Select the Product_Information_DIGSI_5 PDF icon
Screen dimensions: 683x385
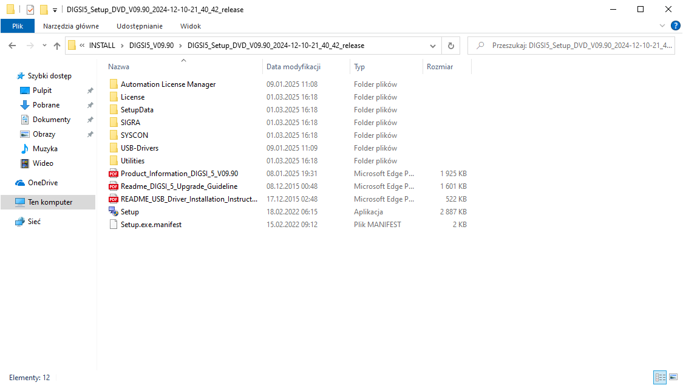114,173
